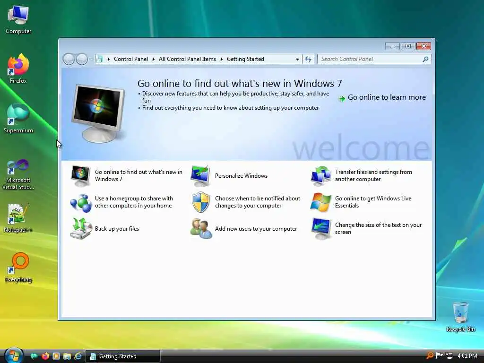The height and width of the screenshot is (363, 484).
Task: Click the Getting Started taskbar button
Action: coord(122,356)
